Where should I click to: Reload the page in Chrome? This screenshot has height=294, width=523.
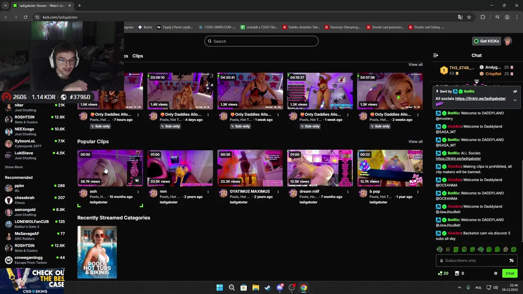(x=25, y=17)
